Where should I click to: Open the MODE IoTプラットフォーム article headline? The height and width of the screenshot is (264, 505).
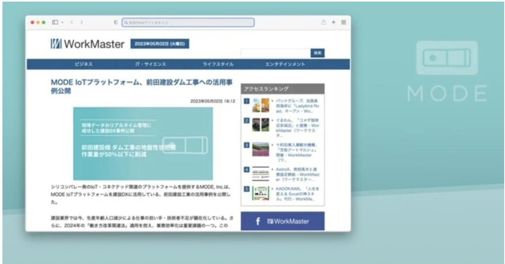(x=141, y=86)
